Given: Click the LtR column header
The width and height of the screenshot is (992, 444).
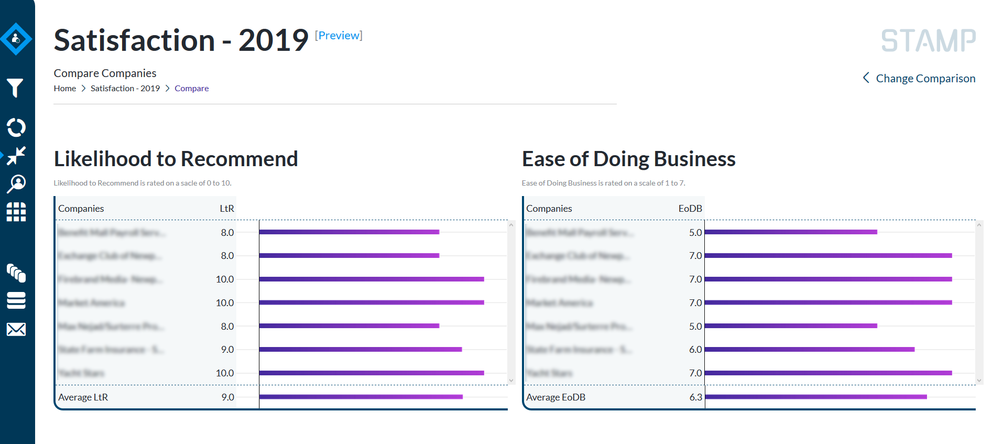Looking at the screenshot, I should [226, 209].
